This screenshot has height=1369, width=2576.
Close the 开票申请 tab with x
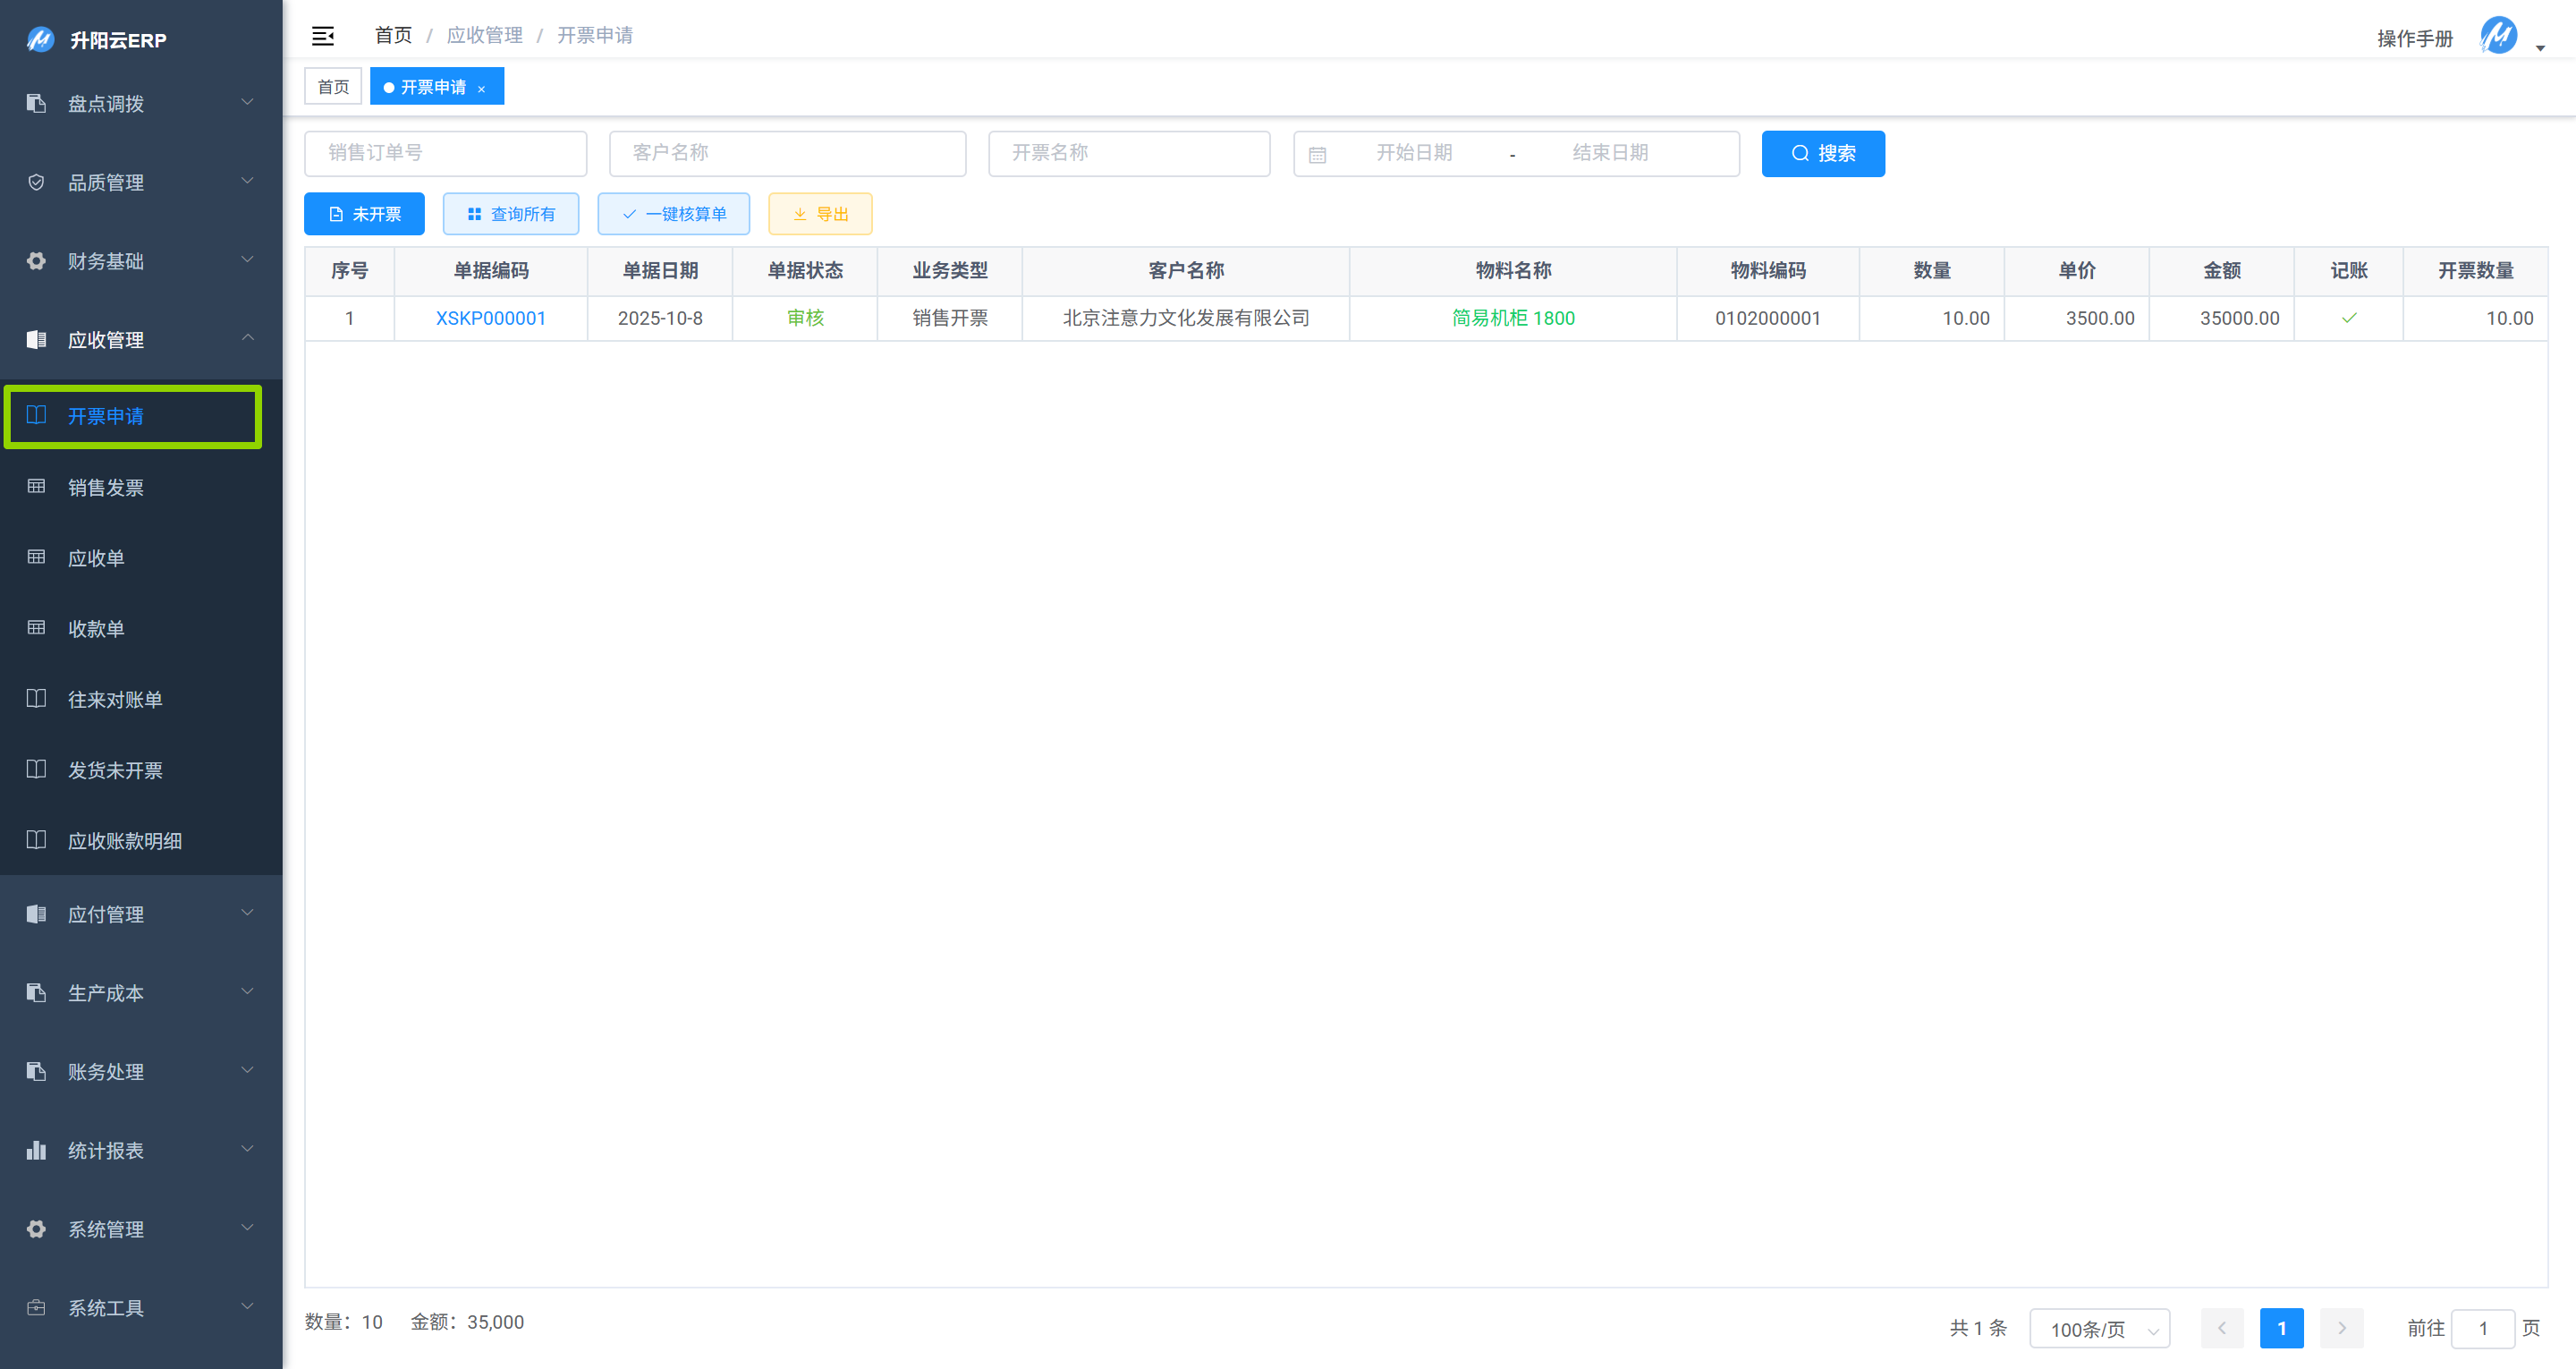pyautogui.click(x=482, y=88)
